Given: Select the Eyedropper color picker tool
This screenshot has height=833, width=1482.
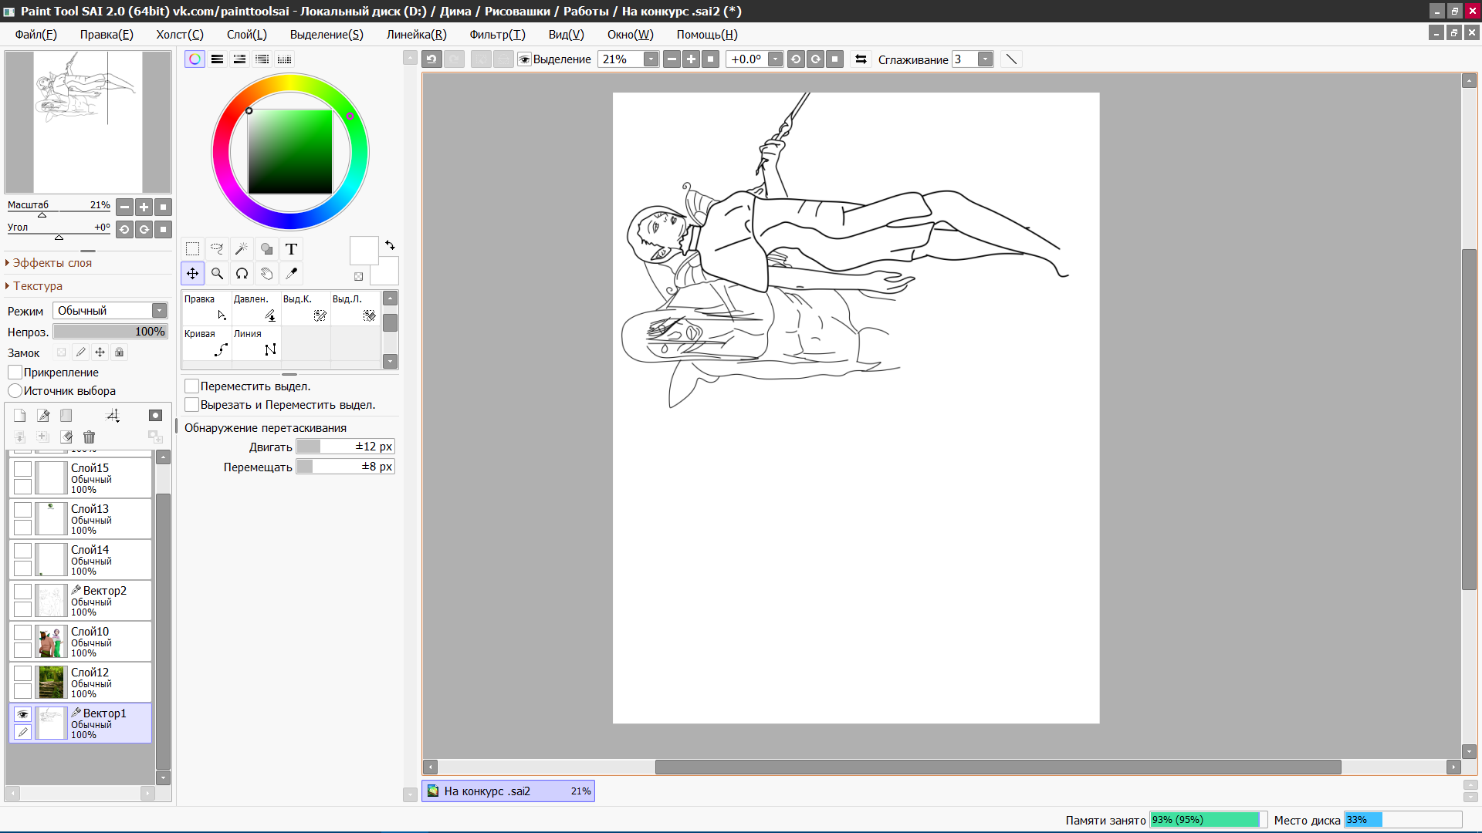Looking at the screenshot, I should (x=291, y=274).
